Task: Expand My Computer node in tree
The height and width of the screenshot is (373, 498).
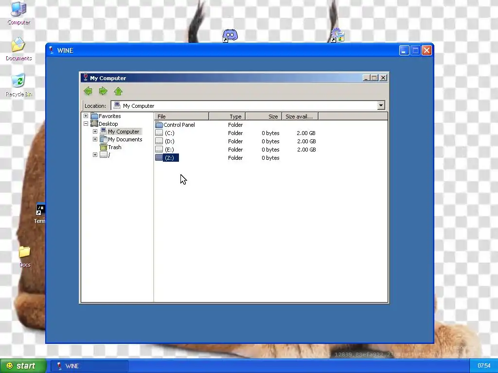Action: [x=95, y=131]
